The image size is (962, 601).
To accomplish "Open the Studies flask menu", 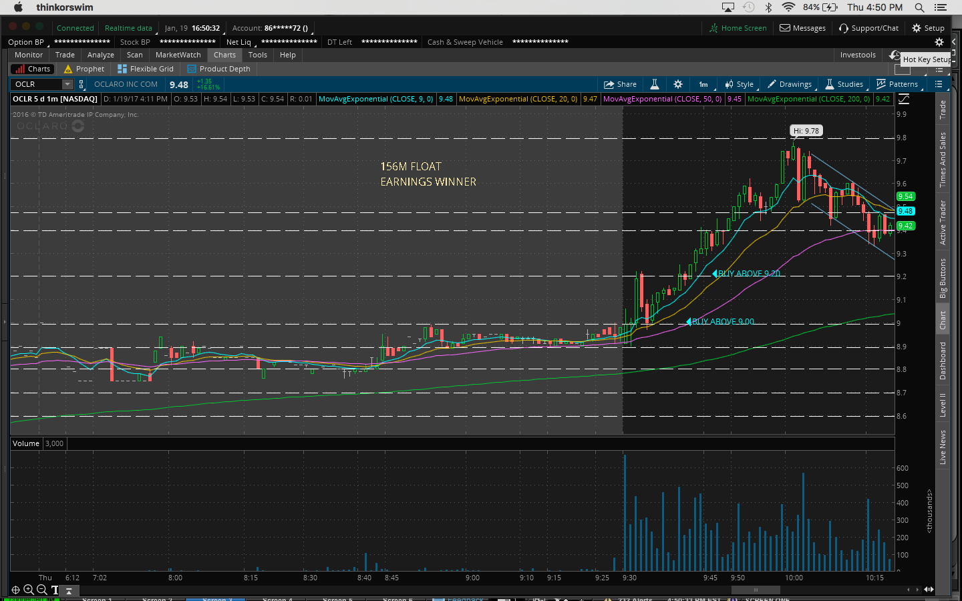I will [x=844, y=84].
